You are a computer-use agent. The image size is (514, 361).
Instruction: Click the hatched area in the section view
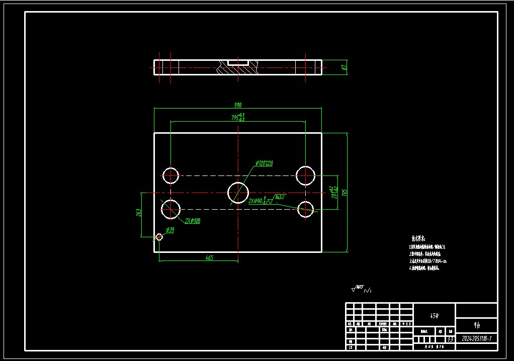click(x=238, y=69)
